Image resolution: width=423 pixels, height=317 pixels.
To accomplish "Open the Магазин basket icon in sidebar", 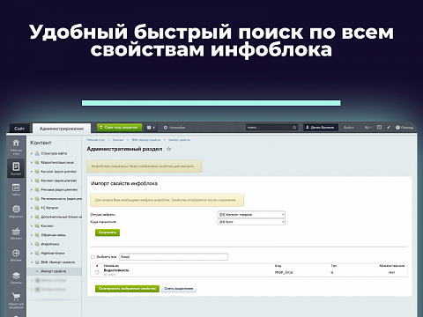I will click(16, 231).
